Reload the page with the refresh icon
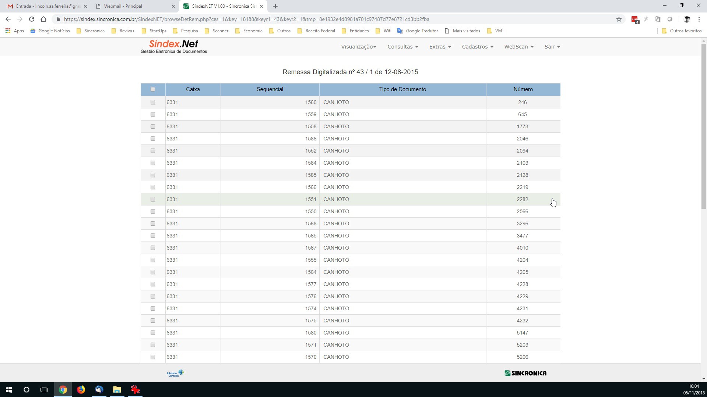This screenshot has height=397, width=707. pos(32,19)
